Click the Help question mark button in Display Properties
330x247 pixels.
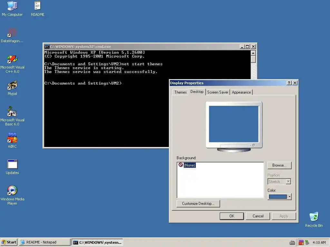pyautogui.click(x=289, y=83)
